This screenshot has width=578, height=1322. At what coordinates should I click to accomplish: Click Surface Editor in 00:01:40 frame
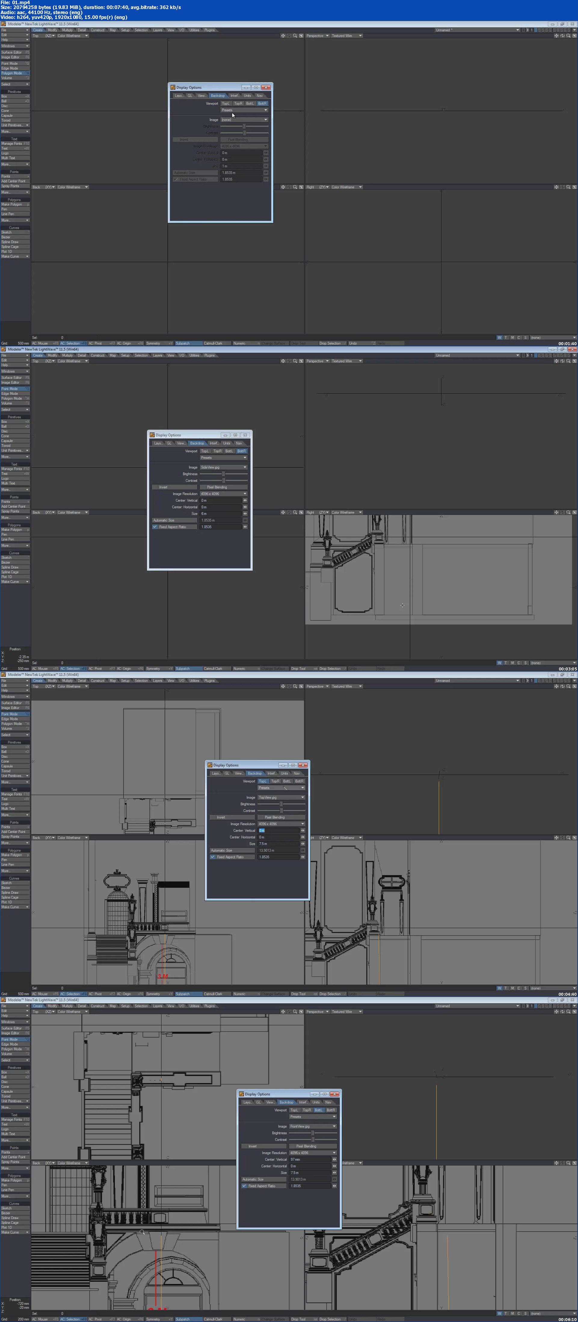tap(15, 52)
